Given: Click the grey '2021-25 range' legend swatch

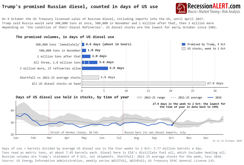Looking at the screenshot, I should 140,98.
